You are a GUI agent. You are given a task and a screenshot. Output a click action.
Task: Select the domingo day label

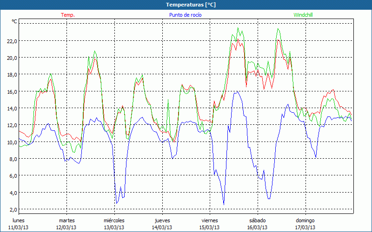click(x=305, y=220)
